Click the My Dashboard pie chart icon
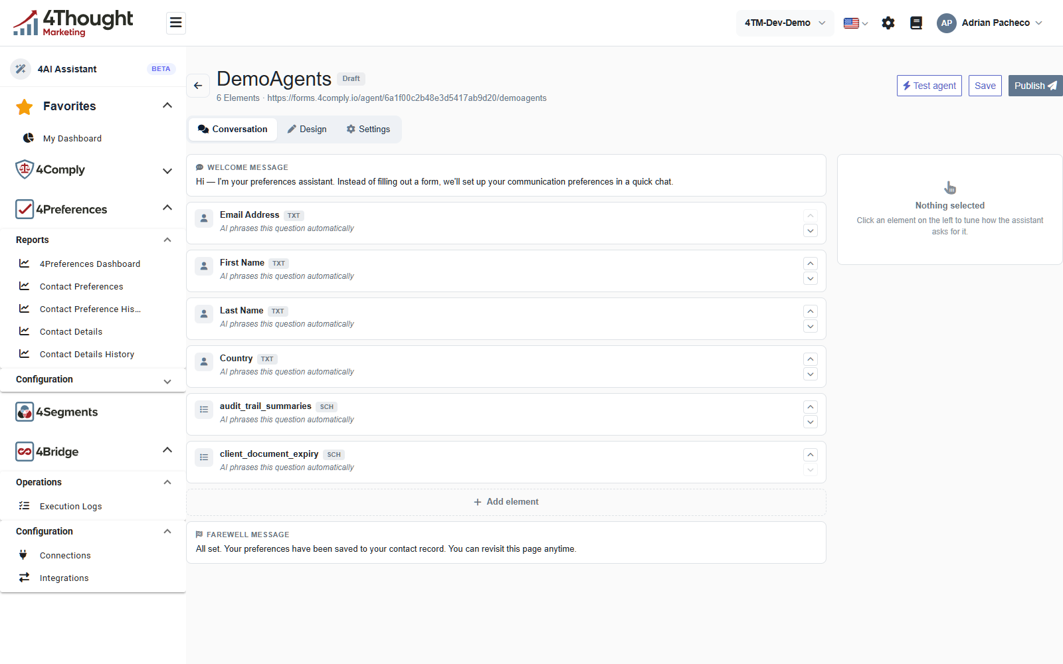The width and height of the screenshot is (1063, 664). pyautogui.click(x=29, y=138)
